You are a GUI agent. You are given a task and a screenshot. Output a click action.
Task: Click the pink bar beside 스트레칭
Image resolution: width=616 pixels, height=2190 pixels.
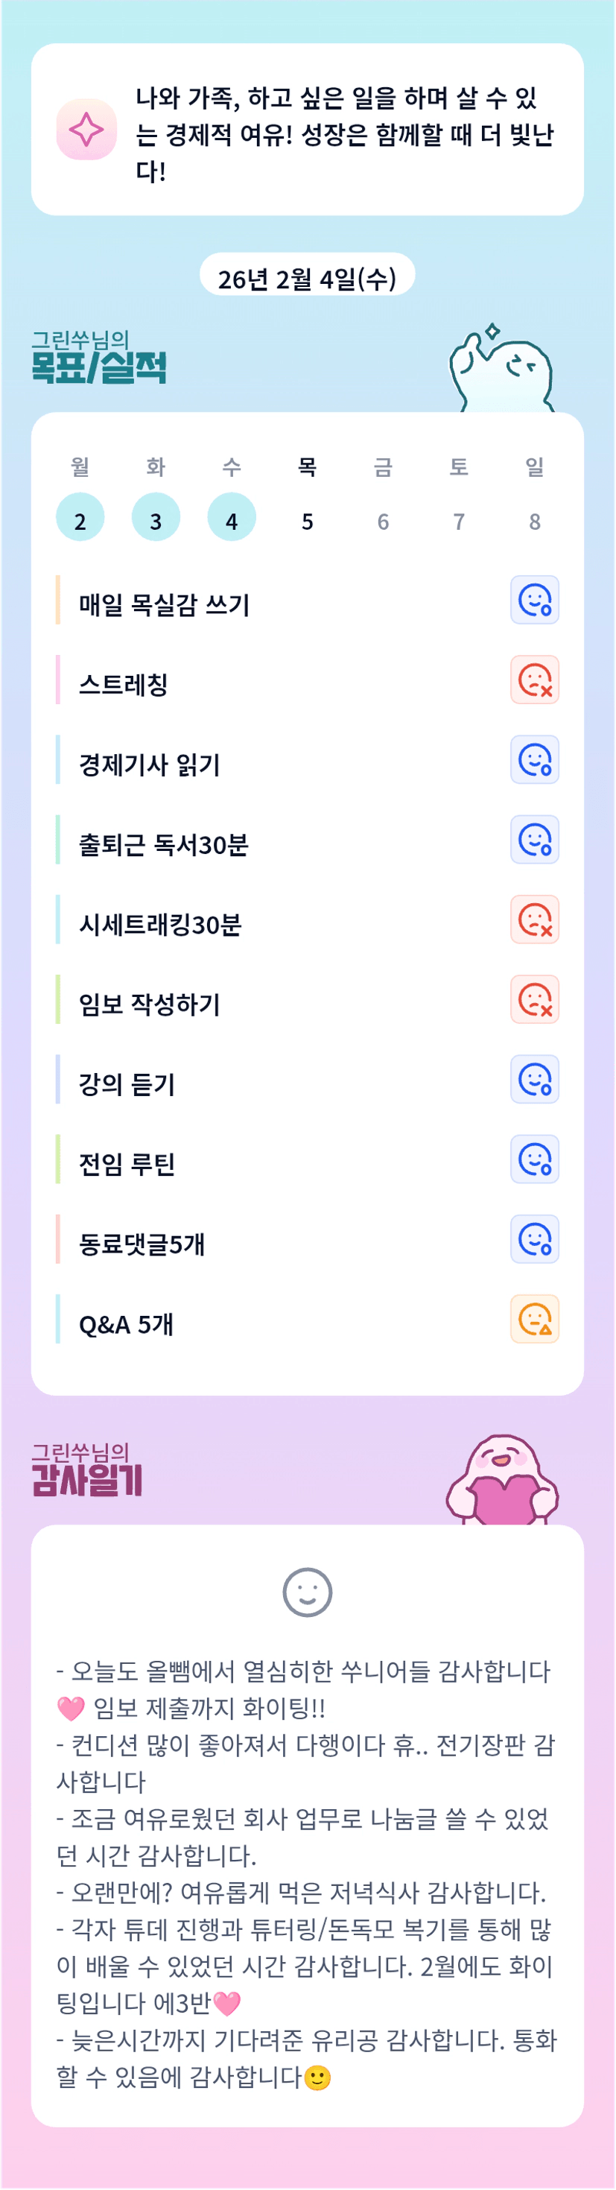pyautogui.click(x=58, y=680)
